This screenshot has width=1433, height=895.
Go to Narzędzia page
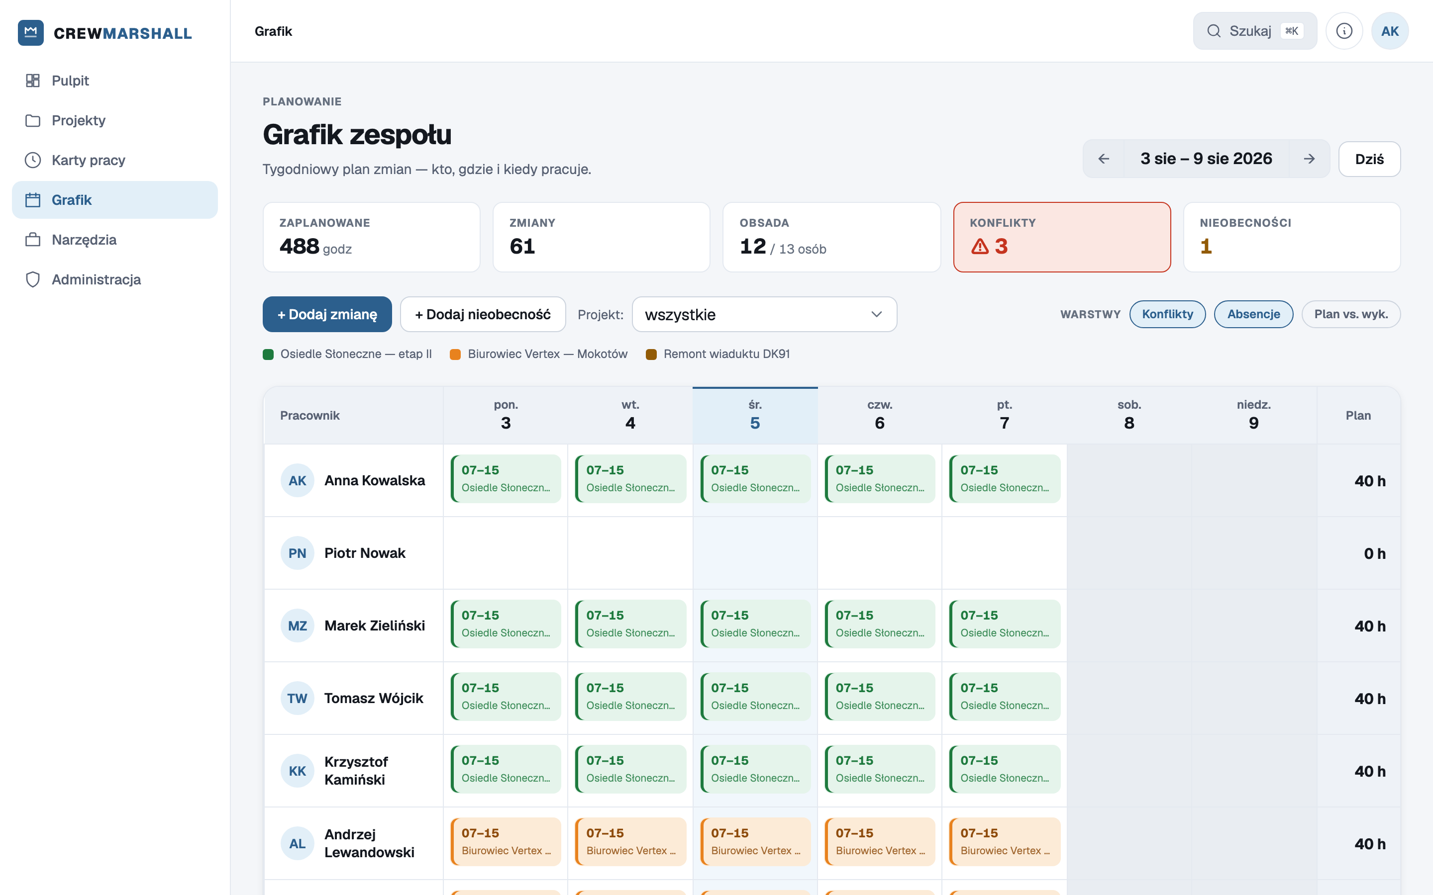115,240
